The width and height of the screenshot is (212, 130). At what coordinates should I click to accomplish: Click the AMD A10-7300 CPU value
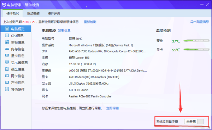pyautogui.click(x=107, y=51)
